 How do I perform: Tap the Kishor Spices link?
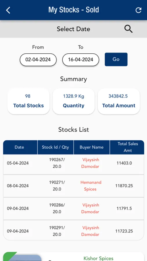click(x=98, y=258)
